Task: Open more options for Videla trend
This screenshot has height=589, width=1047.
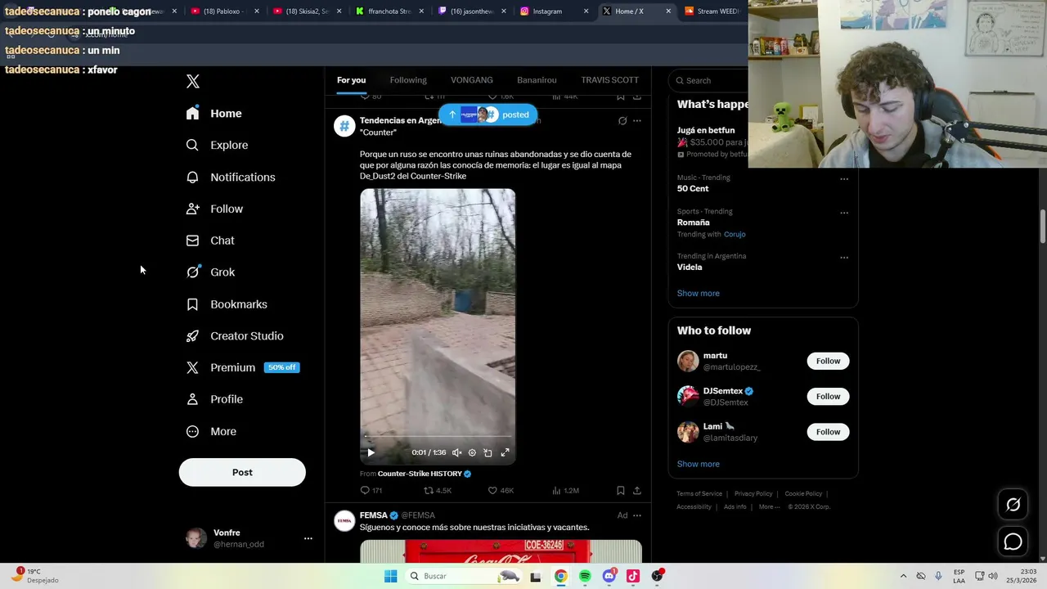Action: pyautogui.click(x=844, y=258)
